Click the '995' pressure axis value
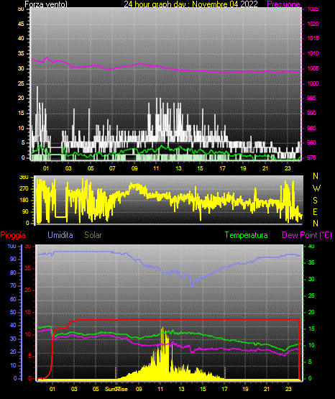Screen dimensions: 335x399 [x=311, y=98]
